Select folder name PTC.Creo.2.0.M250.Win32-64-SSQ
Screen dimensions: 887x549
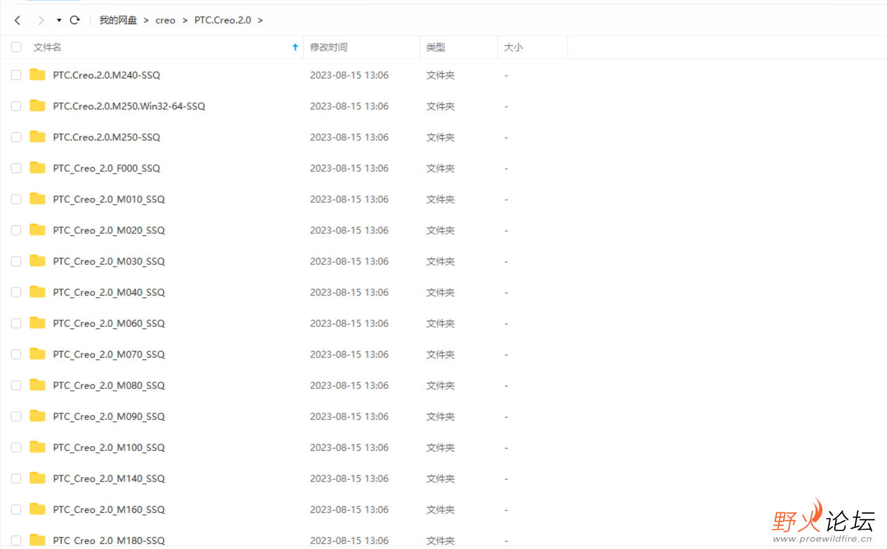129,106
